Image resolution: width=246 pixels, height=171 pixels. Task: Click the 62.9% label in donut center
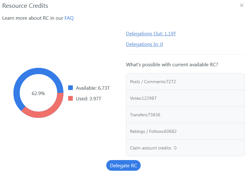click(38, 93)
